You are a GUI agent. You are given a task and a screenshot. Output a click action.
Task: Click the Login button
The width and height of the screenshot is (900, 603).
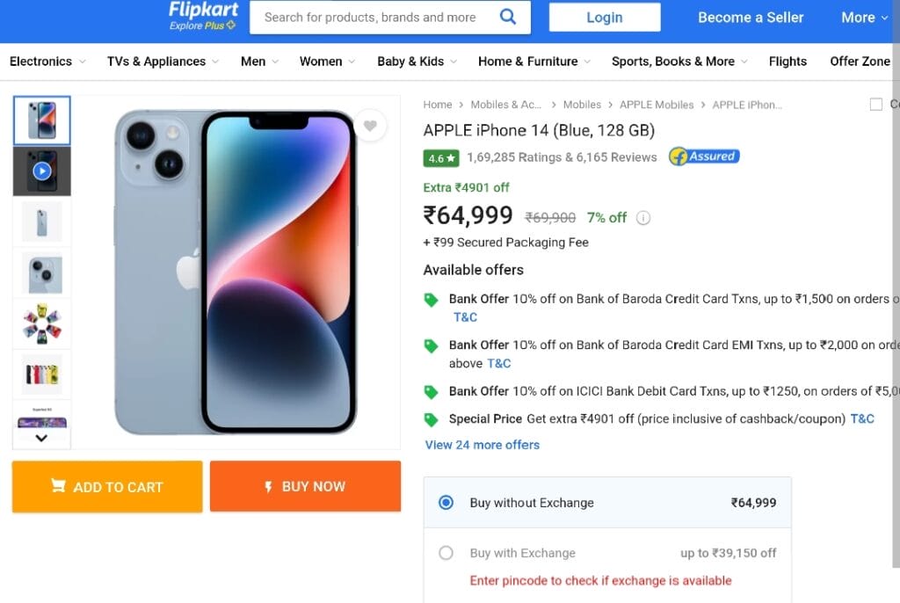[x=605, y=18]
